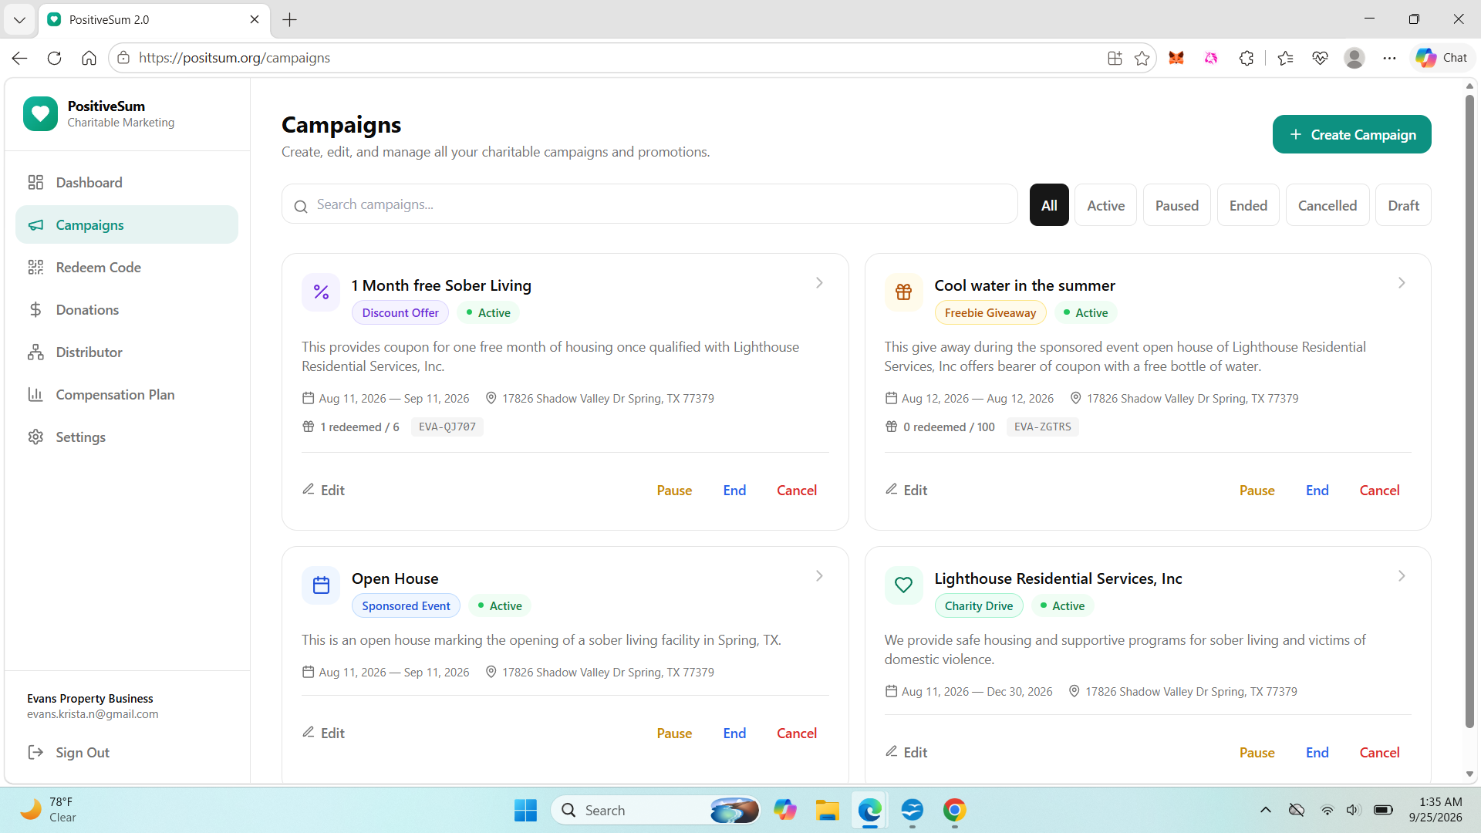1481x833 pixels.
Task: Focus the Search campaigns field
Action: pos(649,204)
